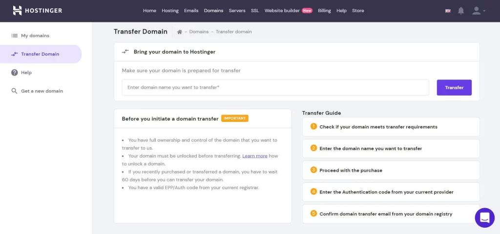
Task: Click the Transfer domain breadcrumb
Action: [234, 32]
